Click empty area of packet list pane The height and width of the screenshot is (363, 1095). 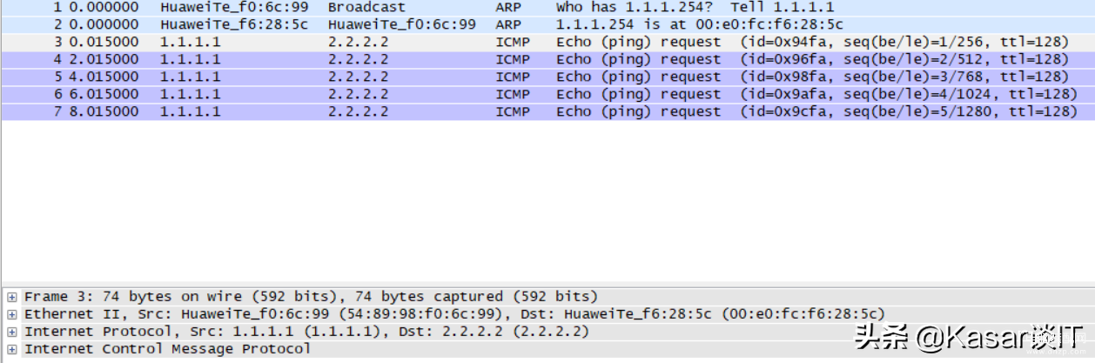point(547,200)
